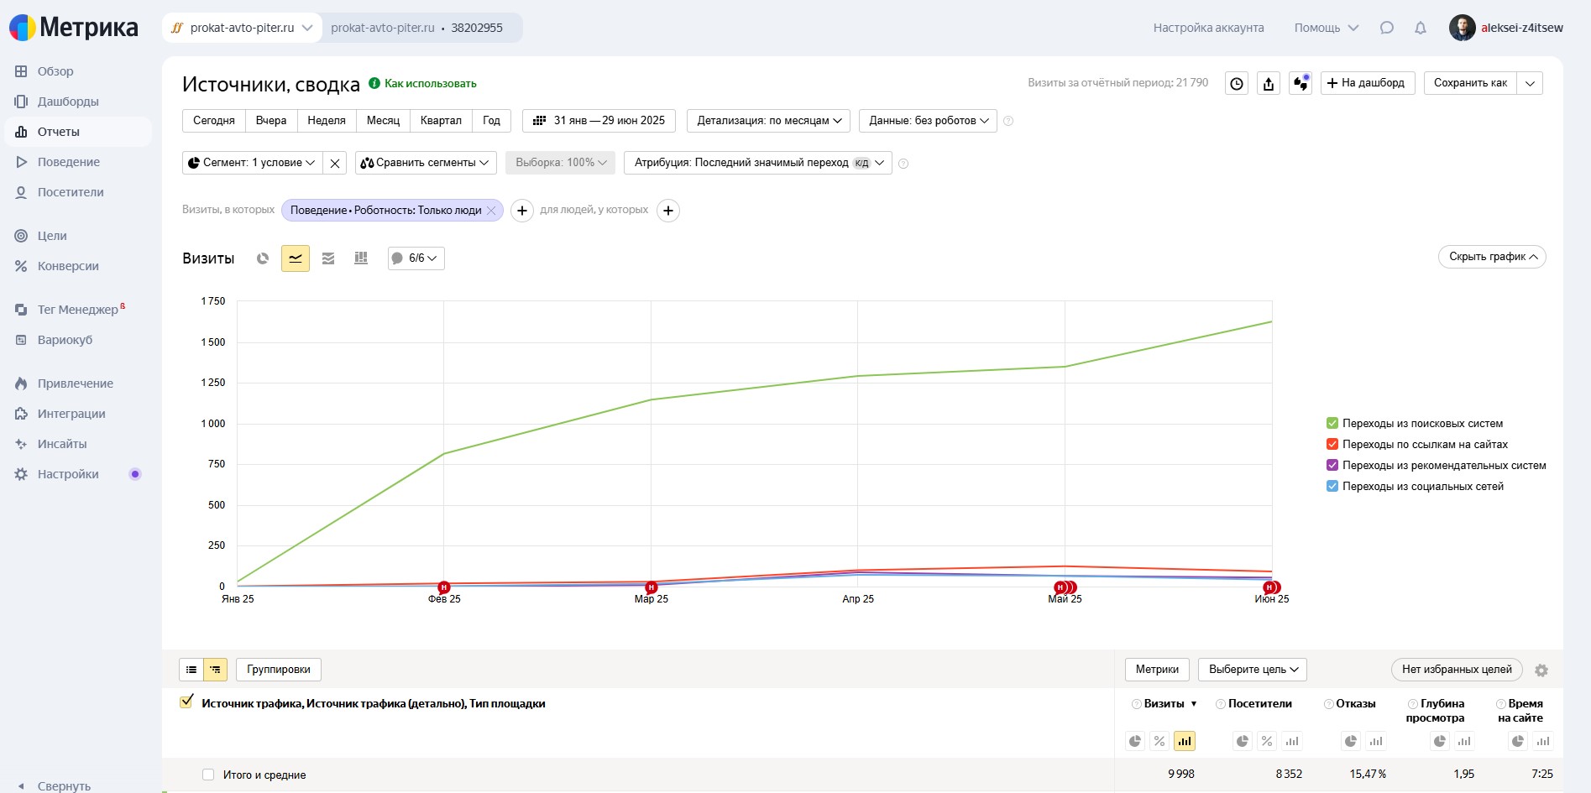The width and height of the screenshot is (1591, 793).
Task: Click the note marker at Фев 25
Action: tap(444, 587)
